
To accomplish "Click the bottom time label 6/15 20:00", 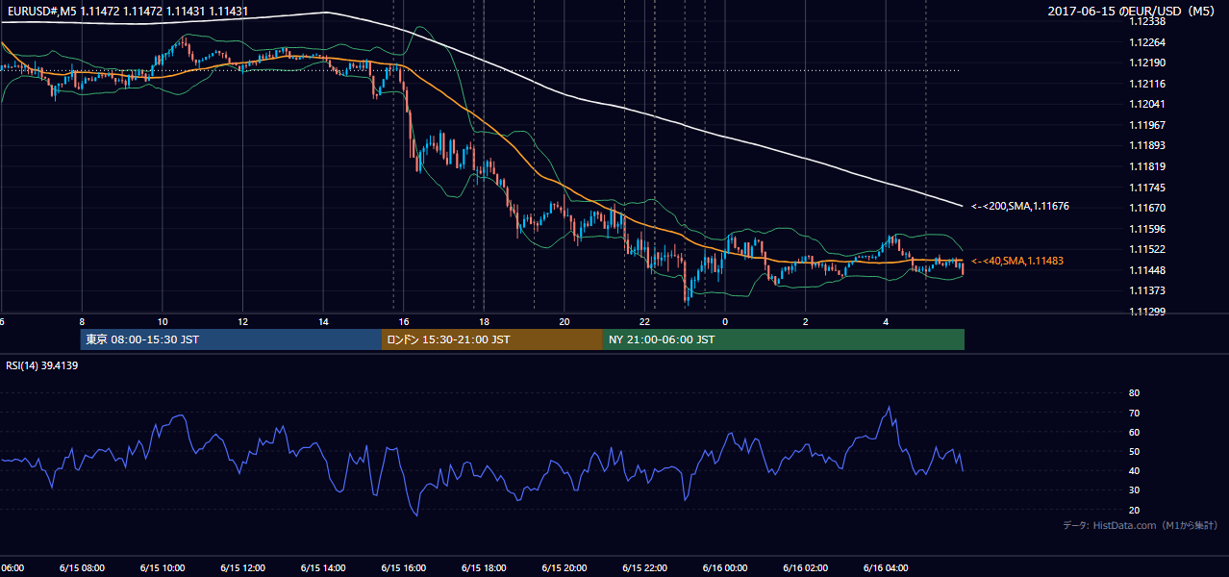I will coord(564,567).
